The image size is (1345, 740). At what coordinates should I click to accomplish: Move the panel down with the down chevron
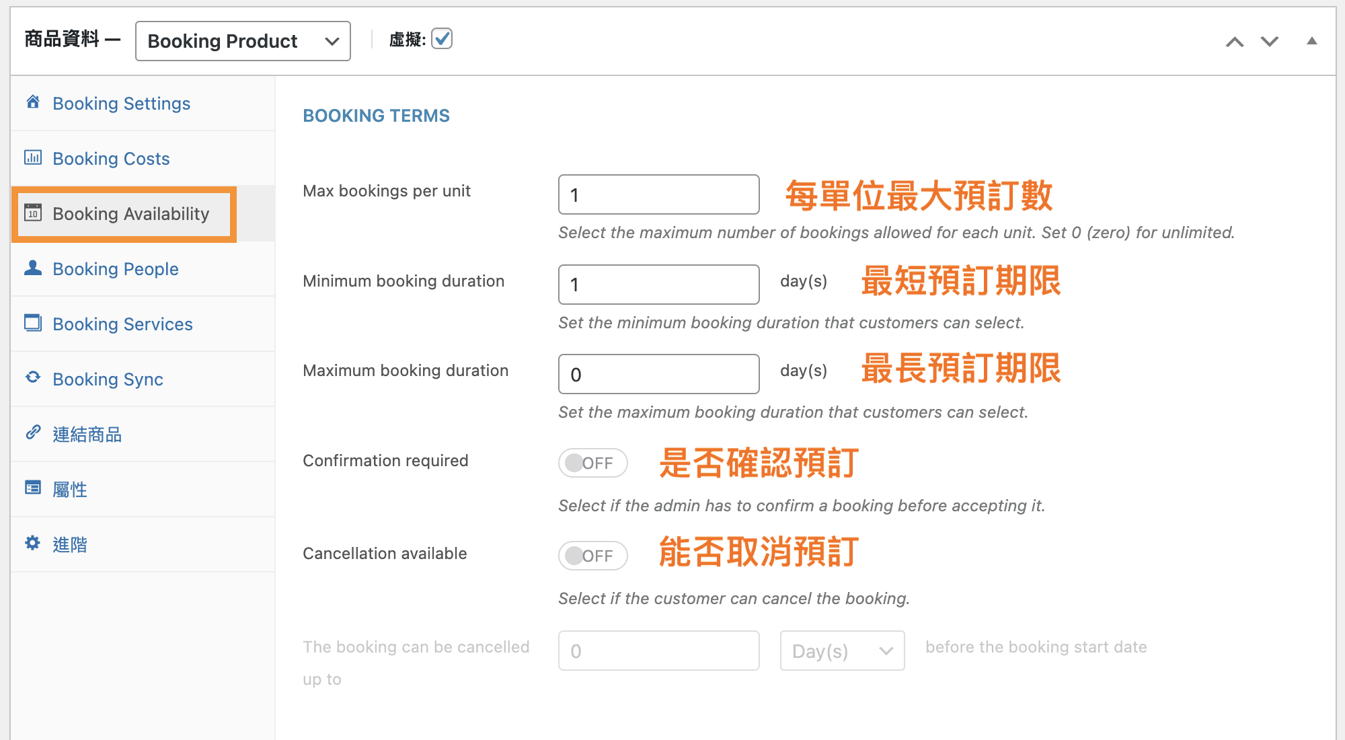click(x=1270, y=42)
